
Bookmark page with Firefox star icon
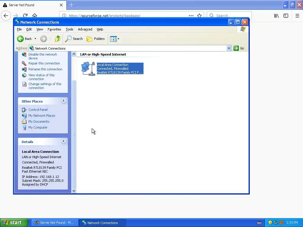pyautogui.click(x=199, y=16)
